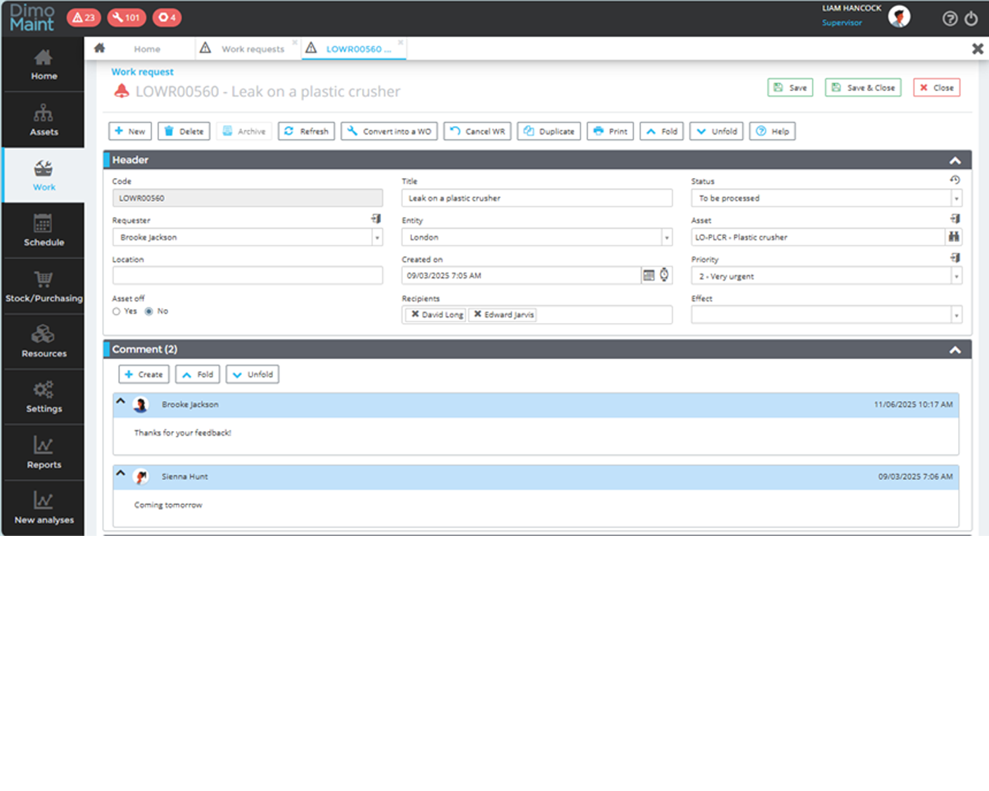Open Stock/Purchasing from the sidebar
989x791 pixels.
pos(44,287)
